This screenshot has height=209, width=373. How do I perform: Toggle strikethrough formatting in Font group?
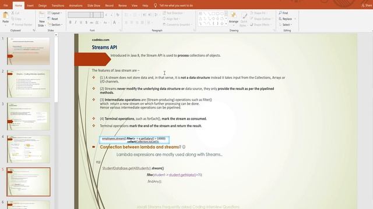(92, 23)
